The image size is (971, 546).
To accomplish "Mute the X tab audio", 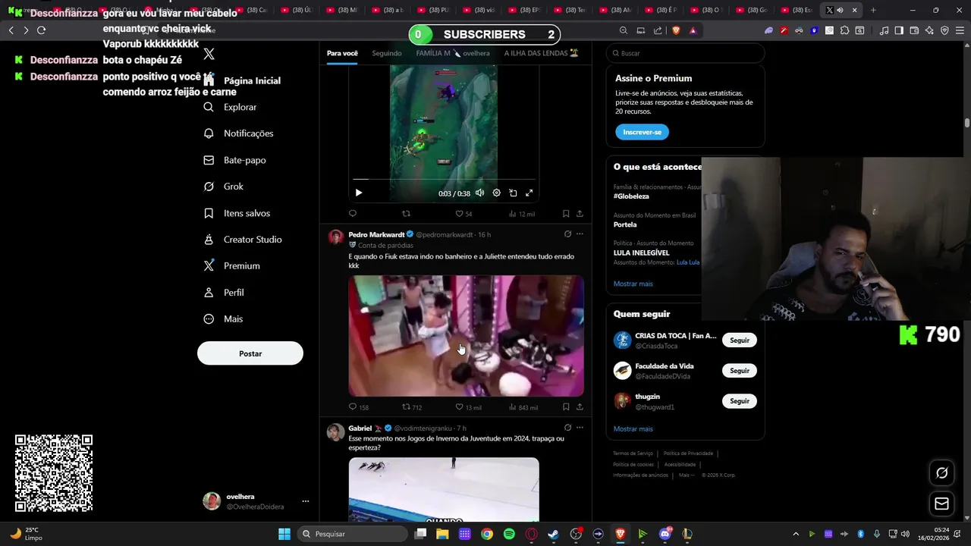I will 840,10.
